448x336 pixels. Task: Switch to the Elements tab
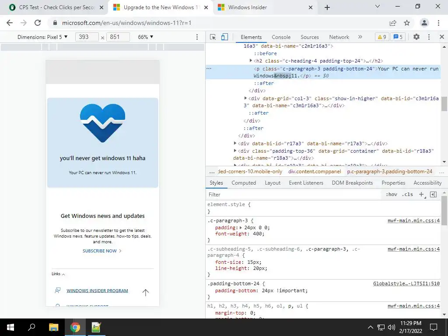[251, 37]
